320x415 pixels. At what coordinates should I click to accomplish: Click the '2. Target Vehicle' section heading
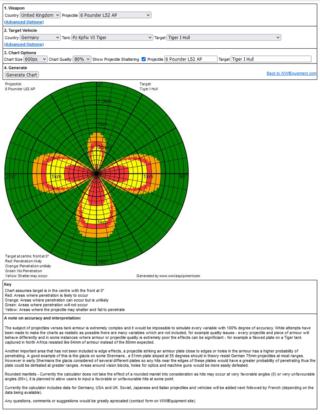(21, 30)
